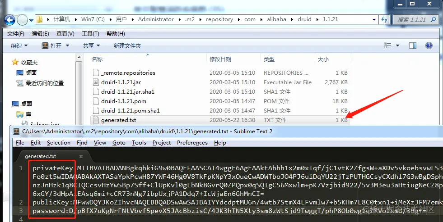Click the change view icon
Image resolution: width=443 pixels, height=222 pixels.
[x=387, y=45]
